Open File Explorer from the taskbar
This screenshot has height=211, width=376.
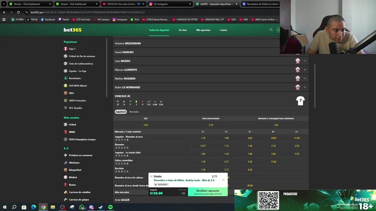pos(53,207)
